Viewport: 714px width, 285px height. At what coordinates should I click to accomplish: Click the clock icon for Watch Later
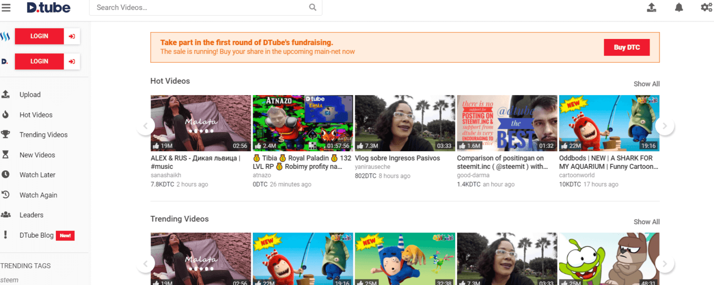(x=6, y=175)
